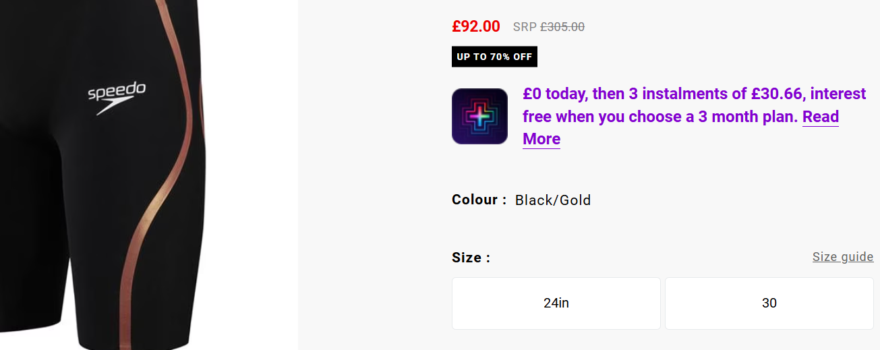This screenshot has width=880, height=350.
Task: Click the Colour label
Action: [479, 200]
